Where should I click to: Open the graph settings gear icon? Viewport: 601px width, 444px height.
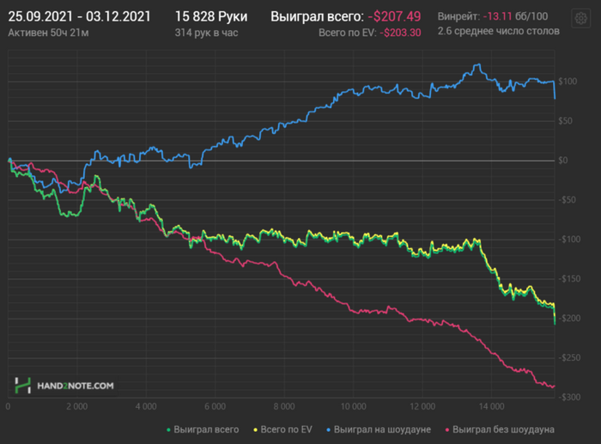point(580,18)
